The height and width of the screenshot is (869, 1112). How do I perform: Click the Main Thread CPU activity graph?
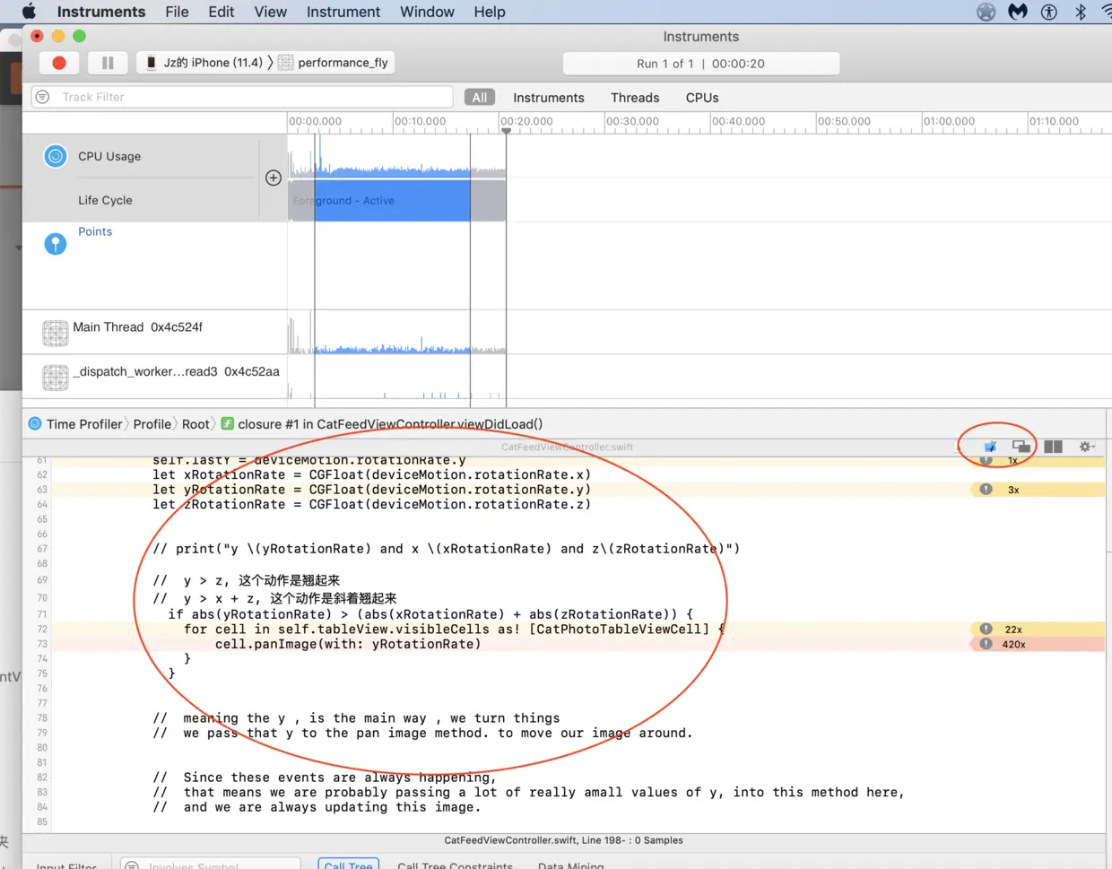(x=396, y=333)
